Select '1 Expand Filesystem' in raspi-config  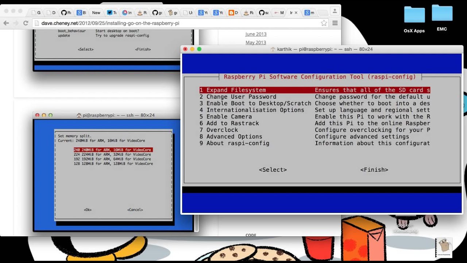click(x=315, y=90)
